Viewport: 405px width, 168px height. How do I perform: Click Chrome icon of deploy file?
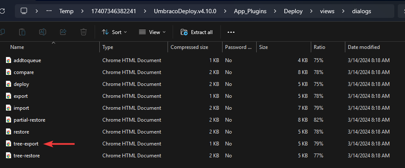pos(9,84)
